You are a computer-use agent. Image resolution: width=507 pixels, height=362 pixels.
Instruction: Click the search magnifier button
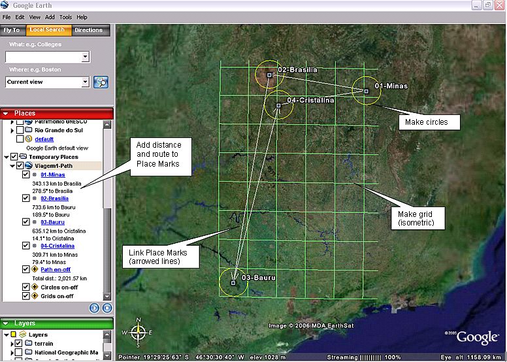click(101, 82)
